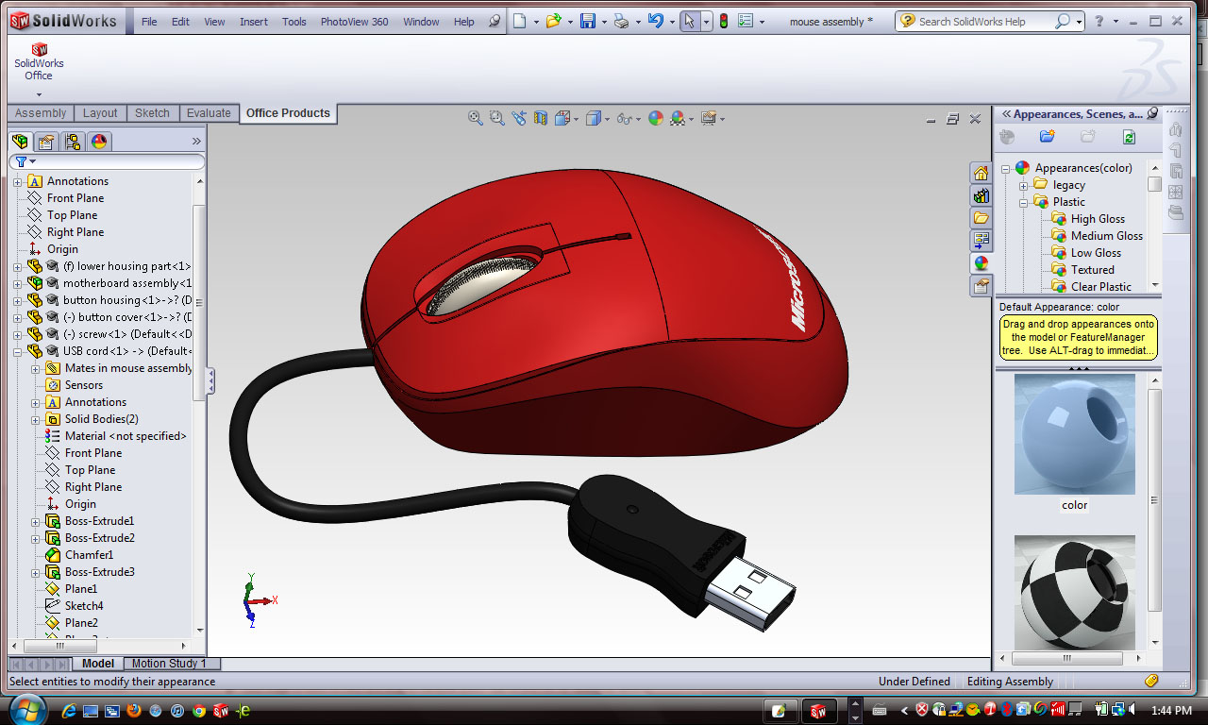Viewport: 1208px width, 725px height.
Task: Click the Refresh icon in Appearances panel
Action: tap(1129, 137)
